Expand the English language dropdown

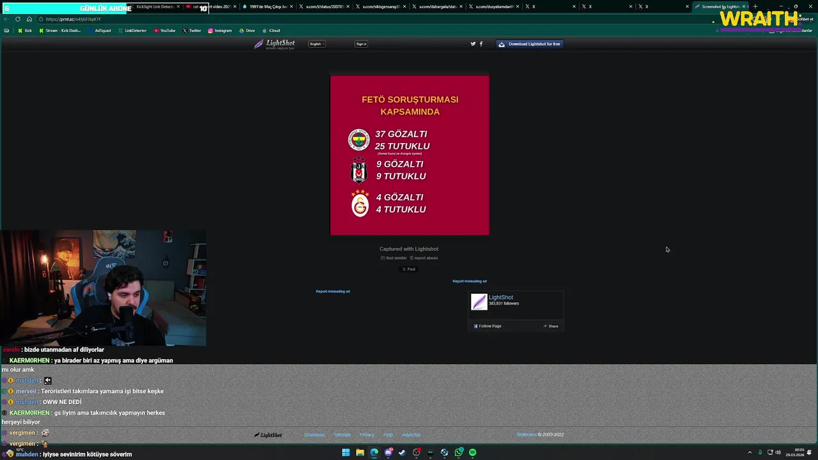317,44
